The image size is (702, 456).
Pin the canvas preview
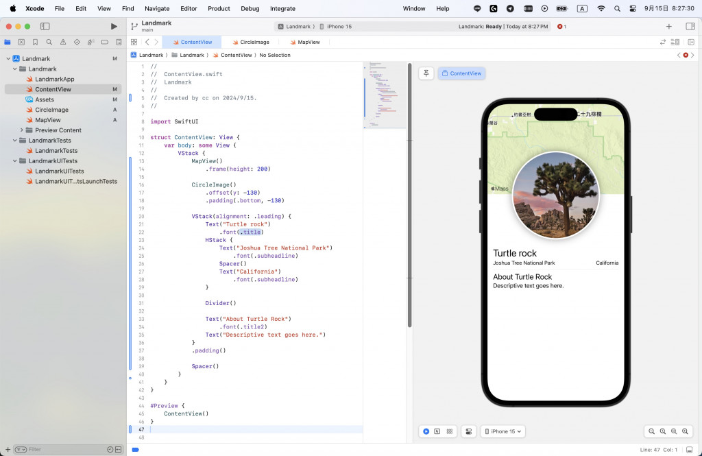coord(426,73)
